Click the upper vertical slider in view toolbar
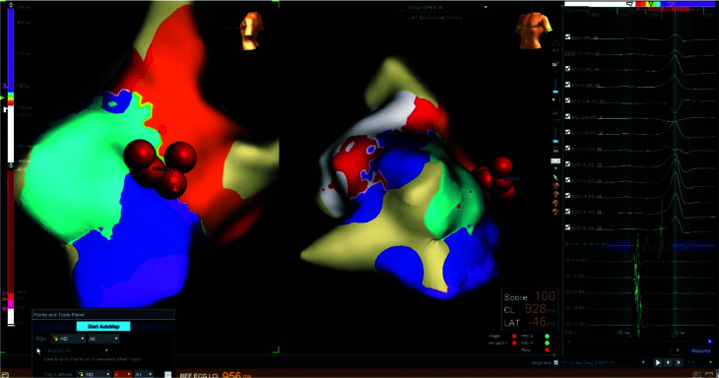Viewport: 719px width, 378px height. (x=556, y=86)
